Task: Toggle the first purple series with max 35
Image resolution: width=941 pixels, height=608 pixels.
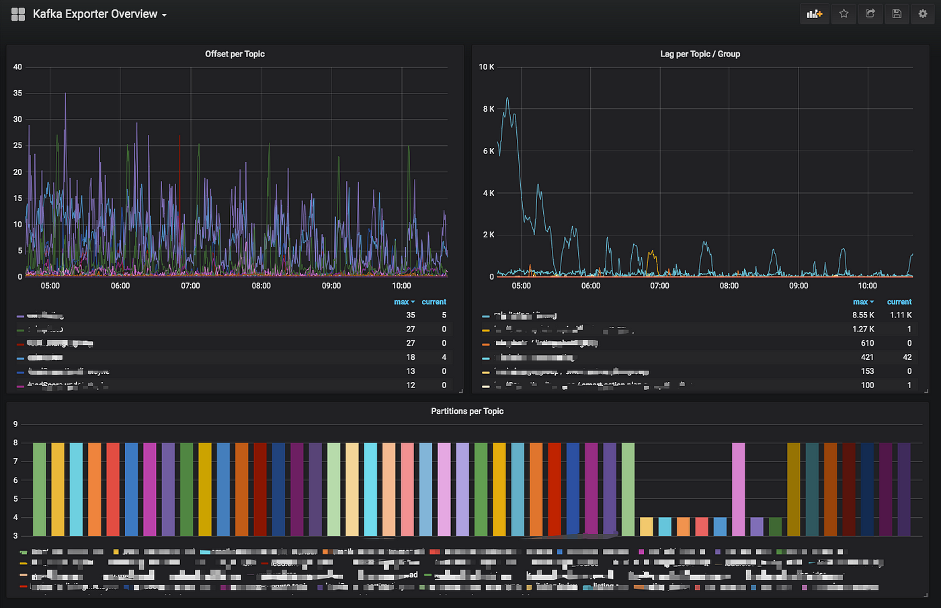Action: click(45, 315)
